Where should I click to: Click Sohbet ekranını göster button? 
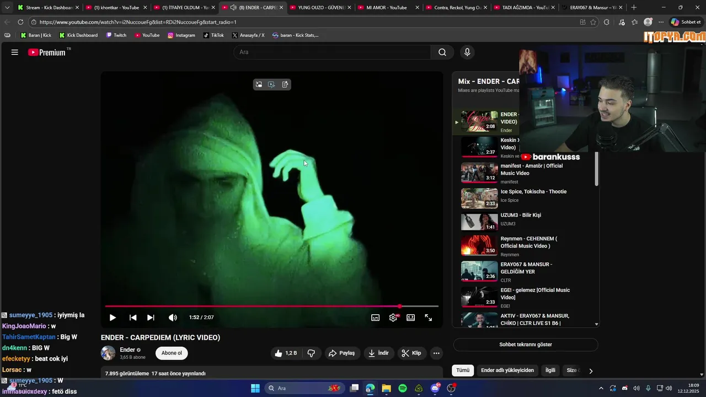click(526, 345)
